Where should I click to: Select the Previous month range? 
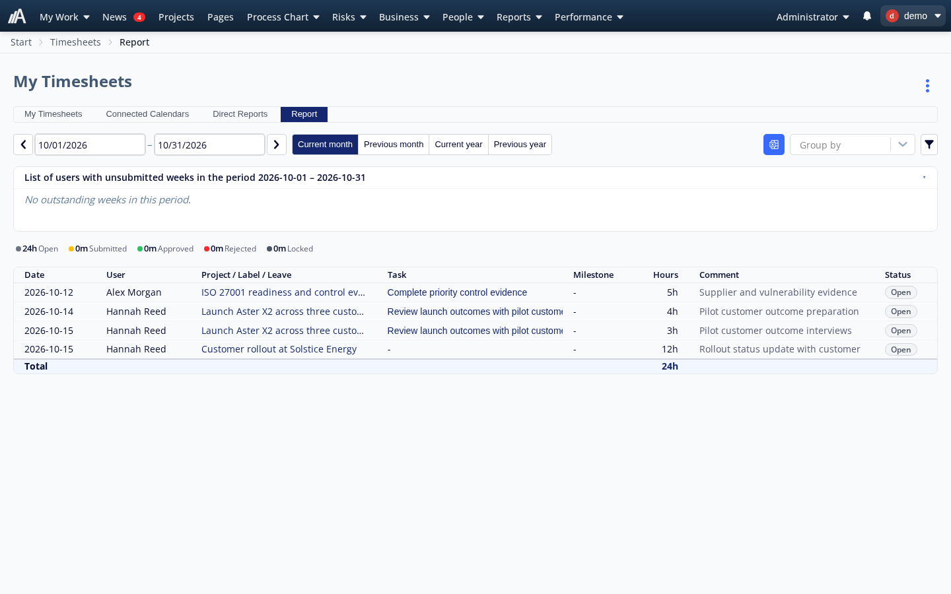[x=394, y=145]
